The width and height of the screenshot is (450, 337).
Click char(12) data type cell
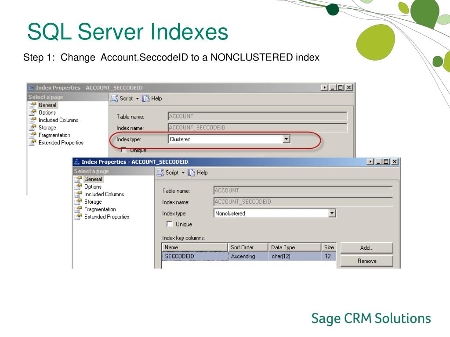[x=295, y=256]
